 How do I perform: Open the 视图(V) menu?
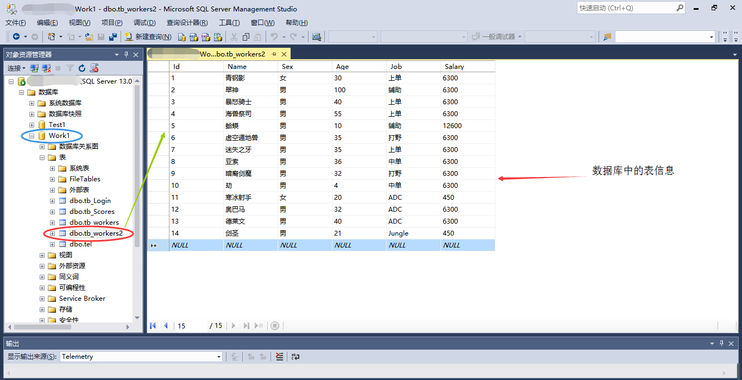pyautogui.click(x=79, y=22)
